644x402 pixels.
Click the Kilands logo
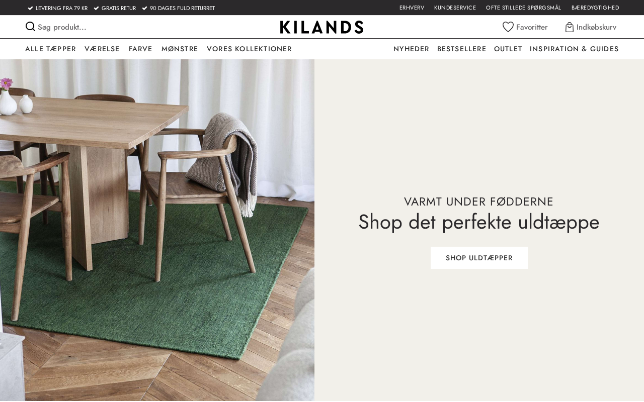point(322,27)
